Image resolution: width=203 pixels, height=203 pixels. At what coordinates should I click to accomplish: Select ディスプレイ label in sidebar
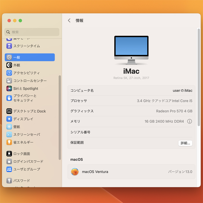(23, 119)
